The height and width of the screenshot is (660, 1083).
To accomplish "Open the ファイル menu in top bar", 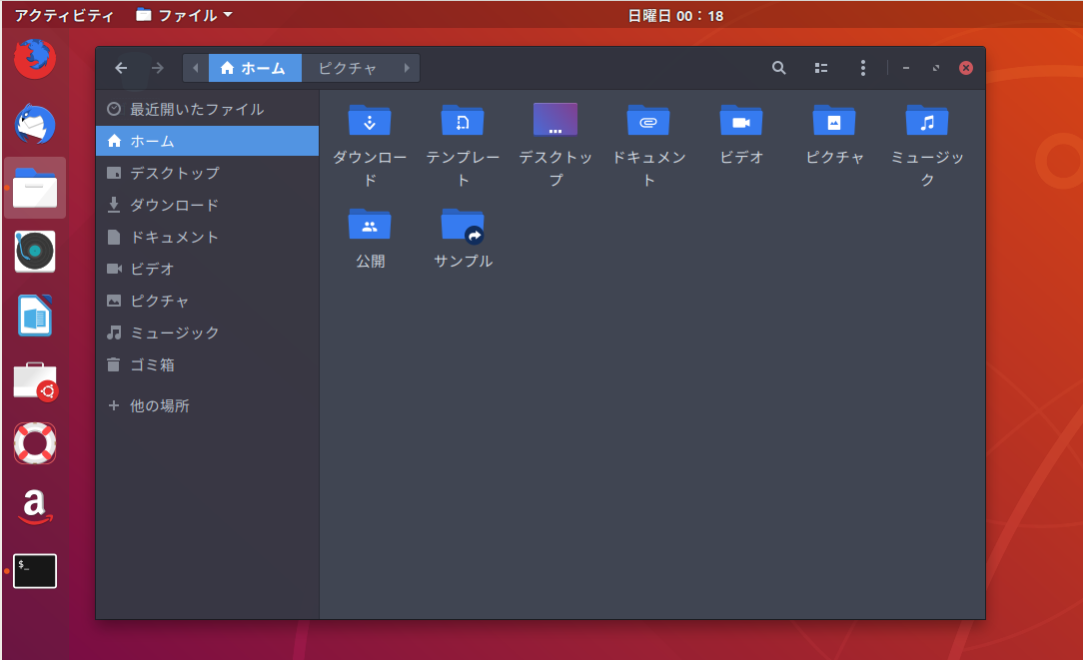I will click(181, 15).
